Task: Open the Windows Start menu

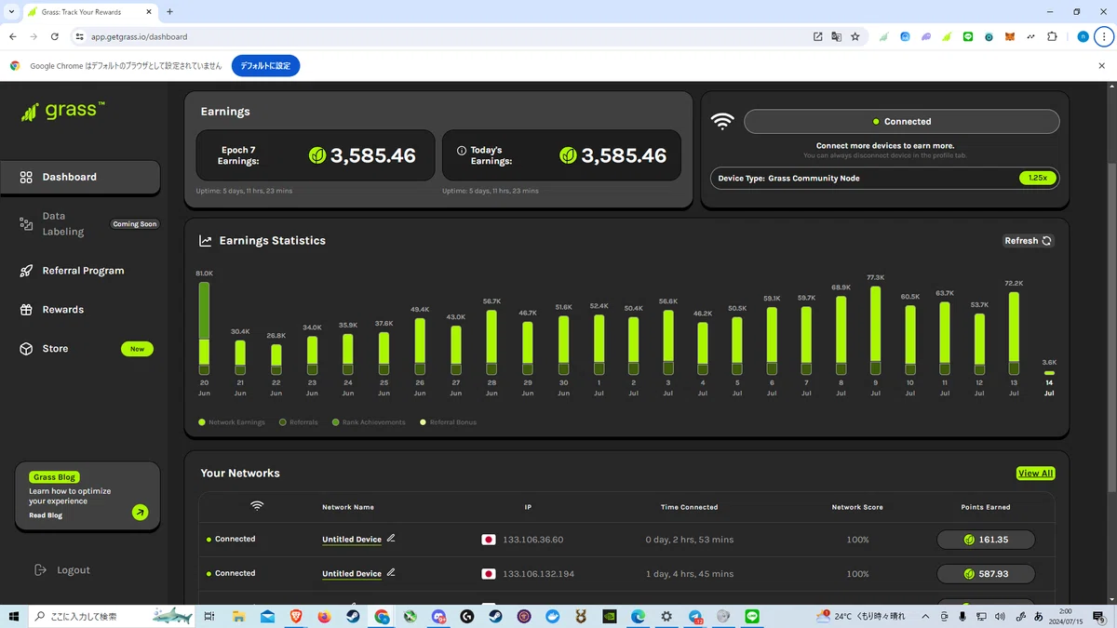Action: 13,616
